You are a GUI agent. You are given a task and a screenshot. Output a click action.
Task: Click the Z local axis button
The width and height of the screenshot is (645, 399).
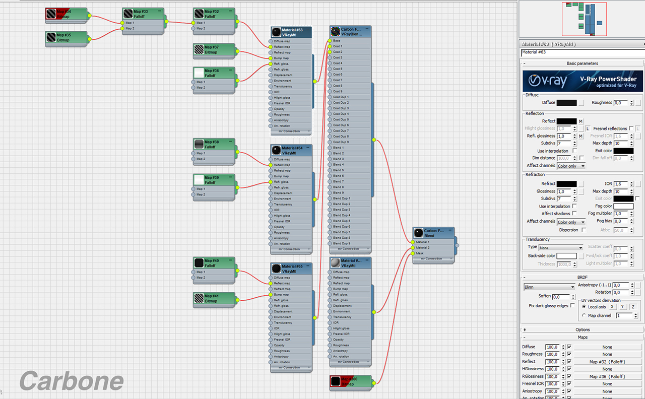tap(633, 307)
